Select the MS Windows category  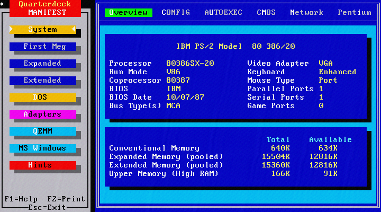tap(43, 148)
